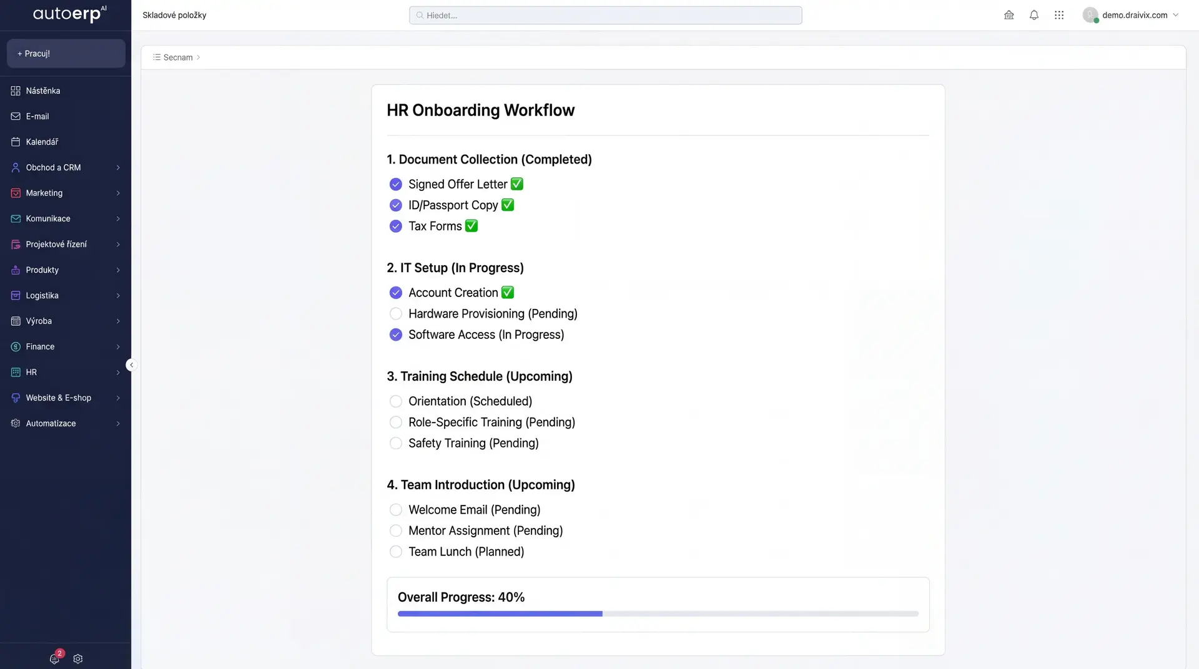Click the Nástěnka dashboard grid icon

pyautogui.click(x=16, y=91)
